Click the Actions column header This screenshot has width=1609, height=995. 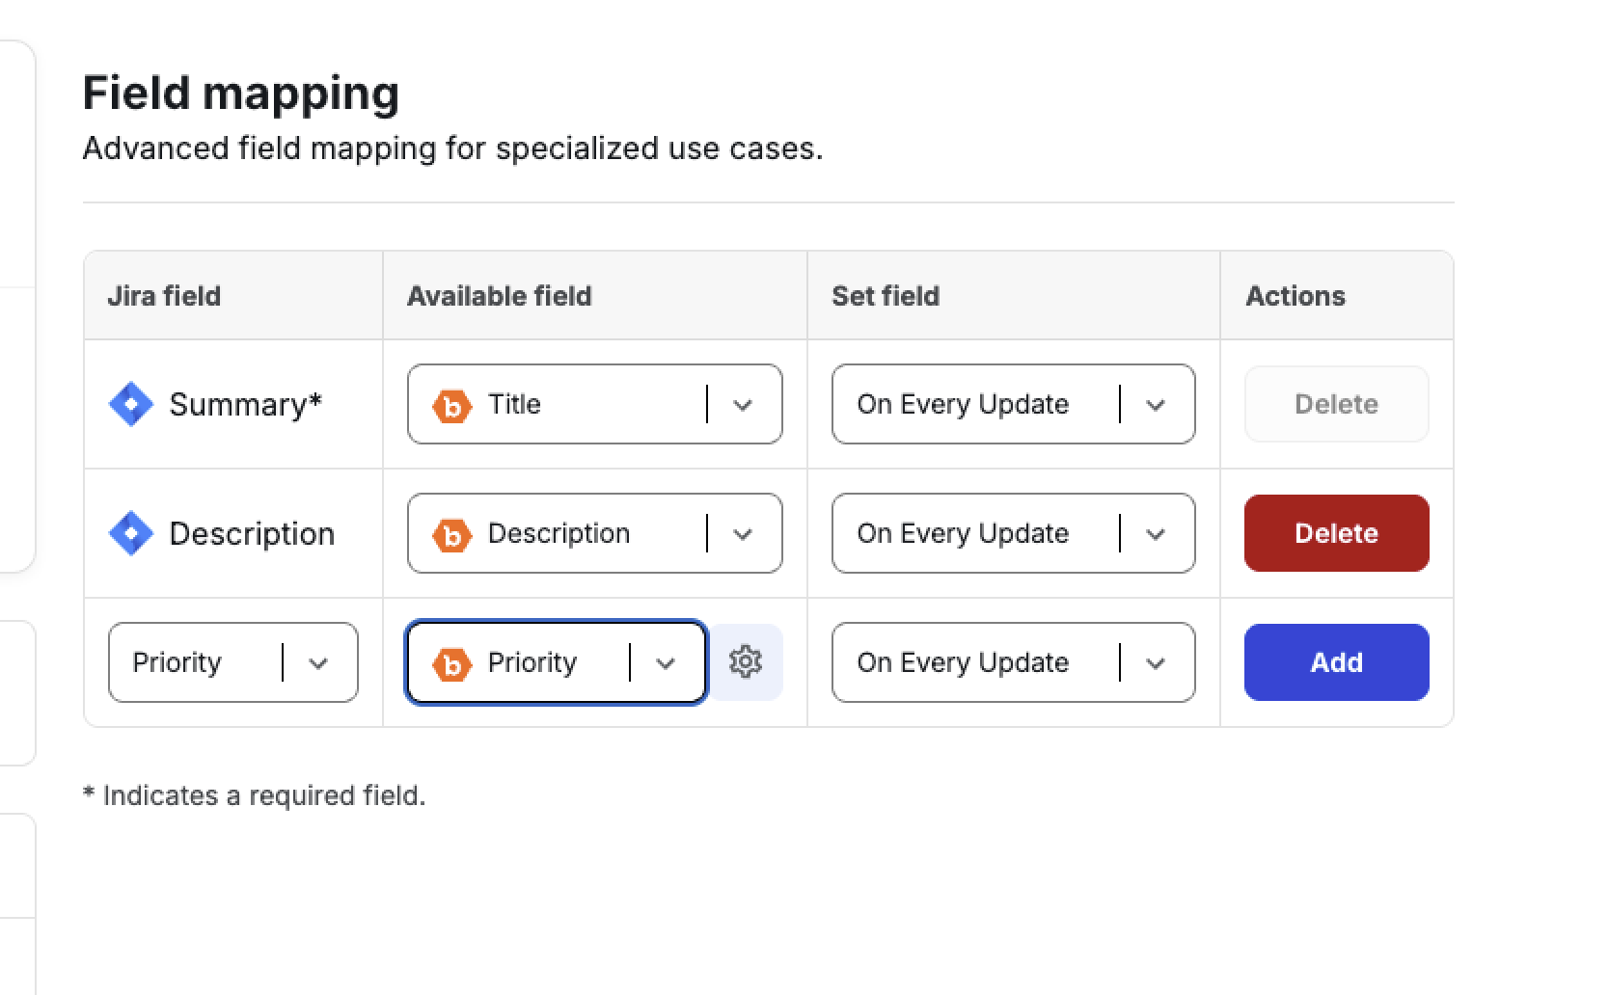(x=1295, y=296)
